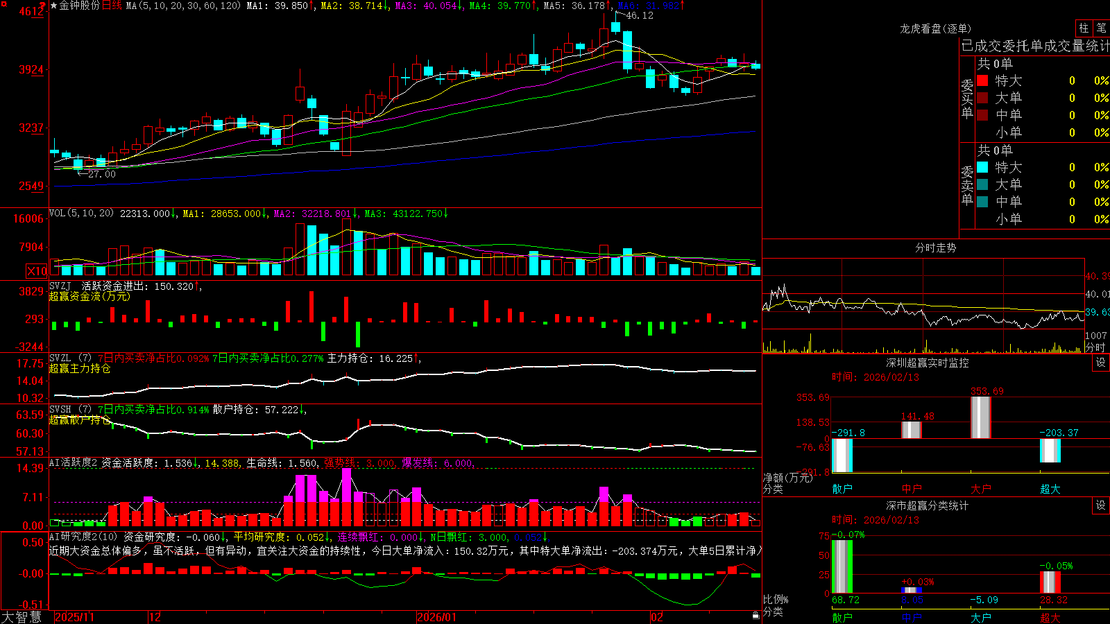Click the 超赢资金流(万元) label

89,296
